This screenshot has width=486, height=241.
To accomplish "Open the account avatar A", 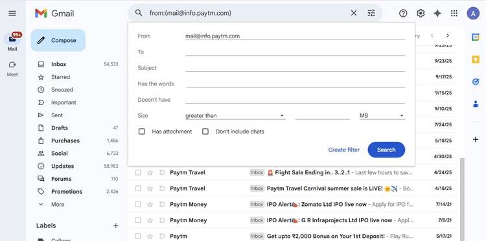I will tap(473, 13).
